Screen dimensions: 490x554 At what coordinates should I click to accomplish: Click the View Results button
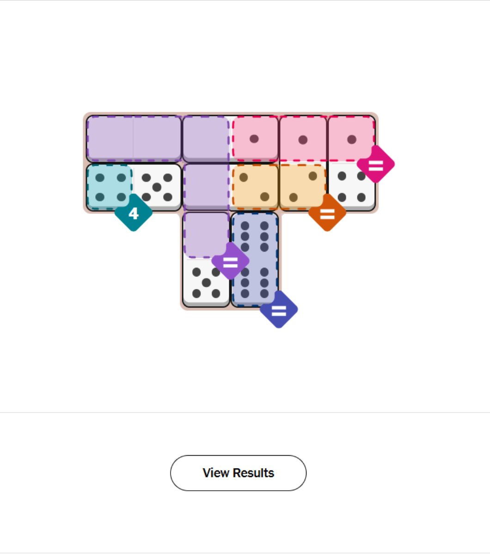tap(238, 473)
